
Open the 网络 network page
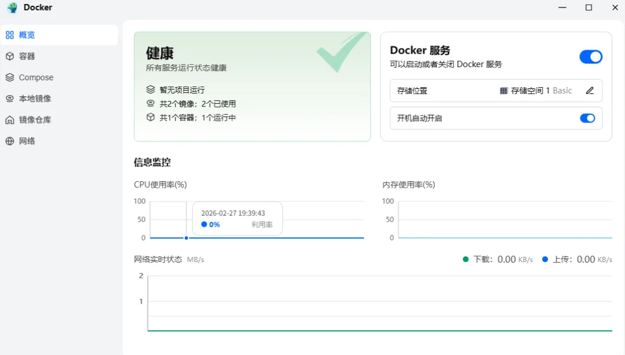60,141
